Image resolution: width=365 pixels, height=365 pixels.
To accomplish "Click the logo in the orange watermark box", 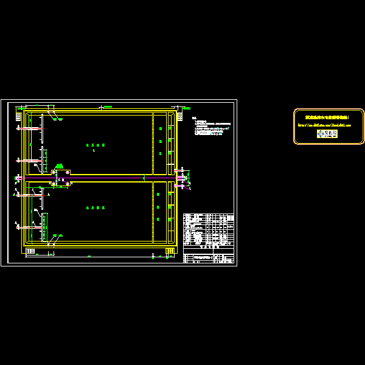I will 327,133.
